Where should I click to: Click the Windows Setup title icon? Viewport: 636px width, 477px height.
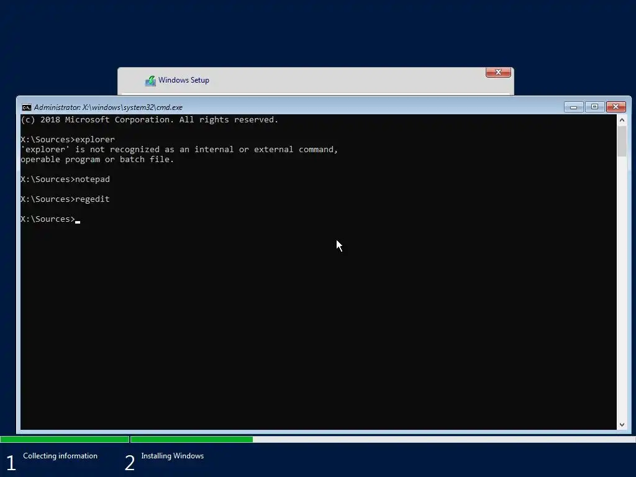coord(150,81)
